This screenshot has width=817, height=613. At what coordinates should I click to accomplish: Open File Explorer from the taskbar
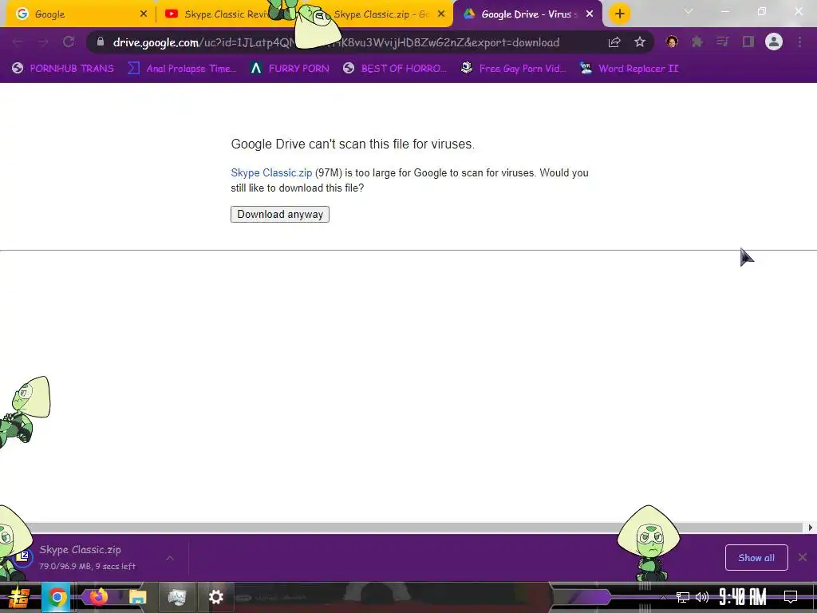[x=137, y=597]
